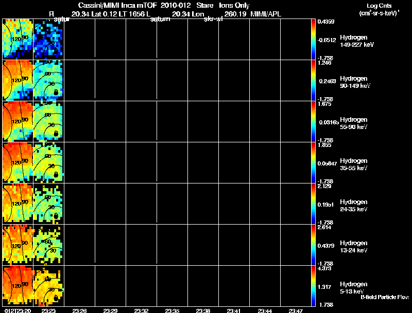
Task: Click the color bar for Hydrogen 90-149 keV
Action: pyautogui.click(x=313, y=80)
